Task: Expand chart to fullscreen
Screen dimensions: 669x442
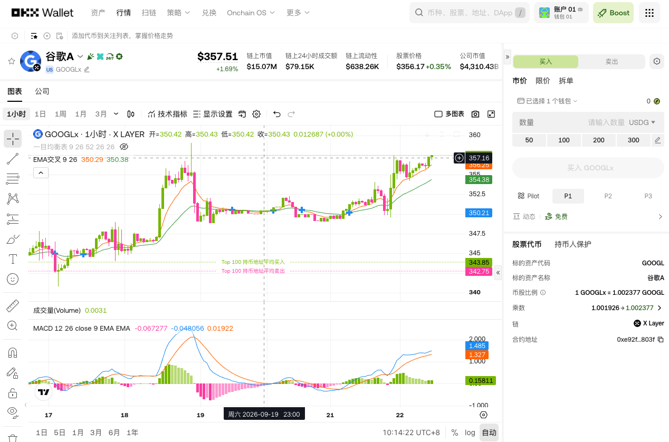Action: 491,114
